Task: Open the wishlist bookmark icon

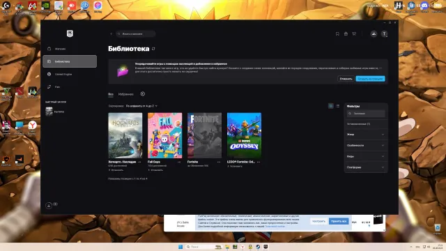Action: 337,34
